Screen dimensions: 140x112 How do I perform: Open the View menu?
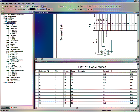point(10,4)
